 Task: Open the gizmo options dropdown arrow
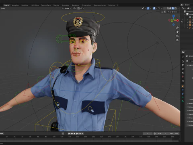[150, 8]
